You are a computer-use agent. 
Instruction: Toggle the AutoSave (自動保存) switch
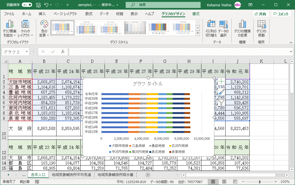[x=27, y=5]
